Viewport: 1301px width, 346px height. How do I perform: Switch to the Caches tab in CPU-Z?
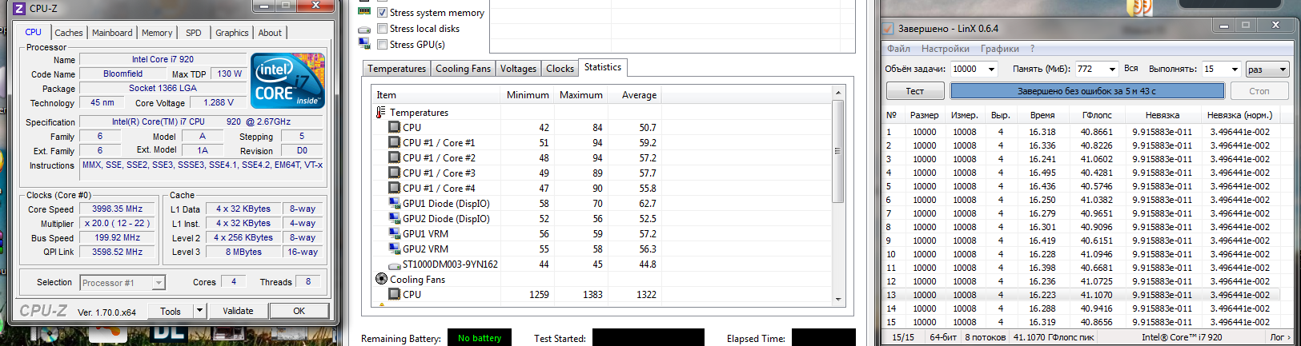[69, 33]
